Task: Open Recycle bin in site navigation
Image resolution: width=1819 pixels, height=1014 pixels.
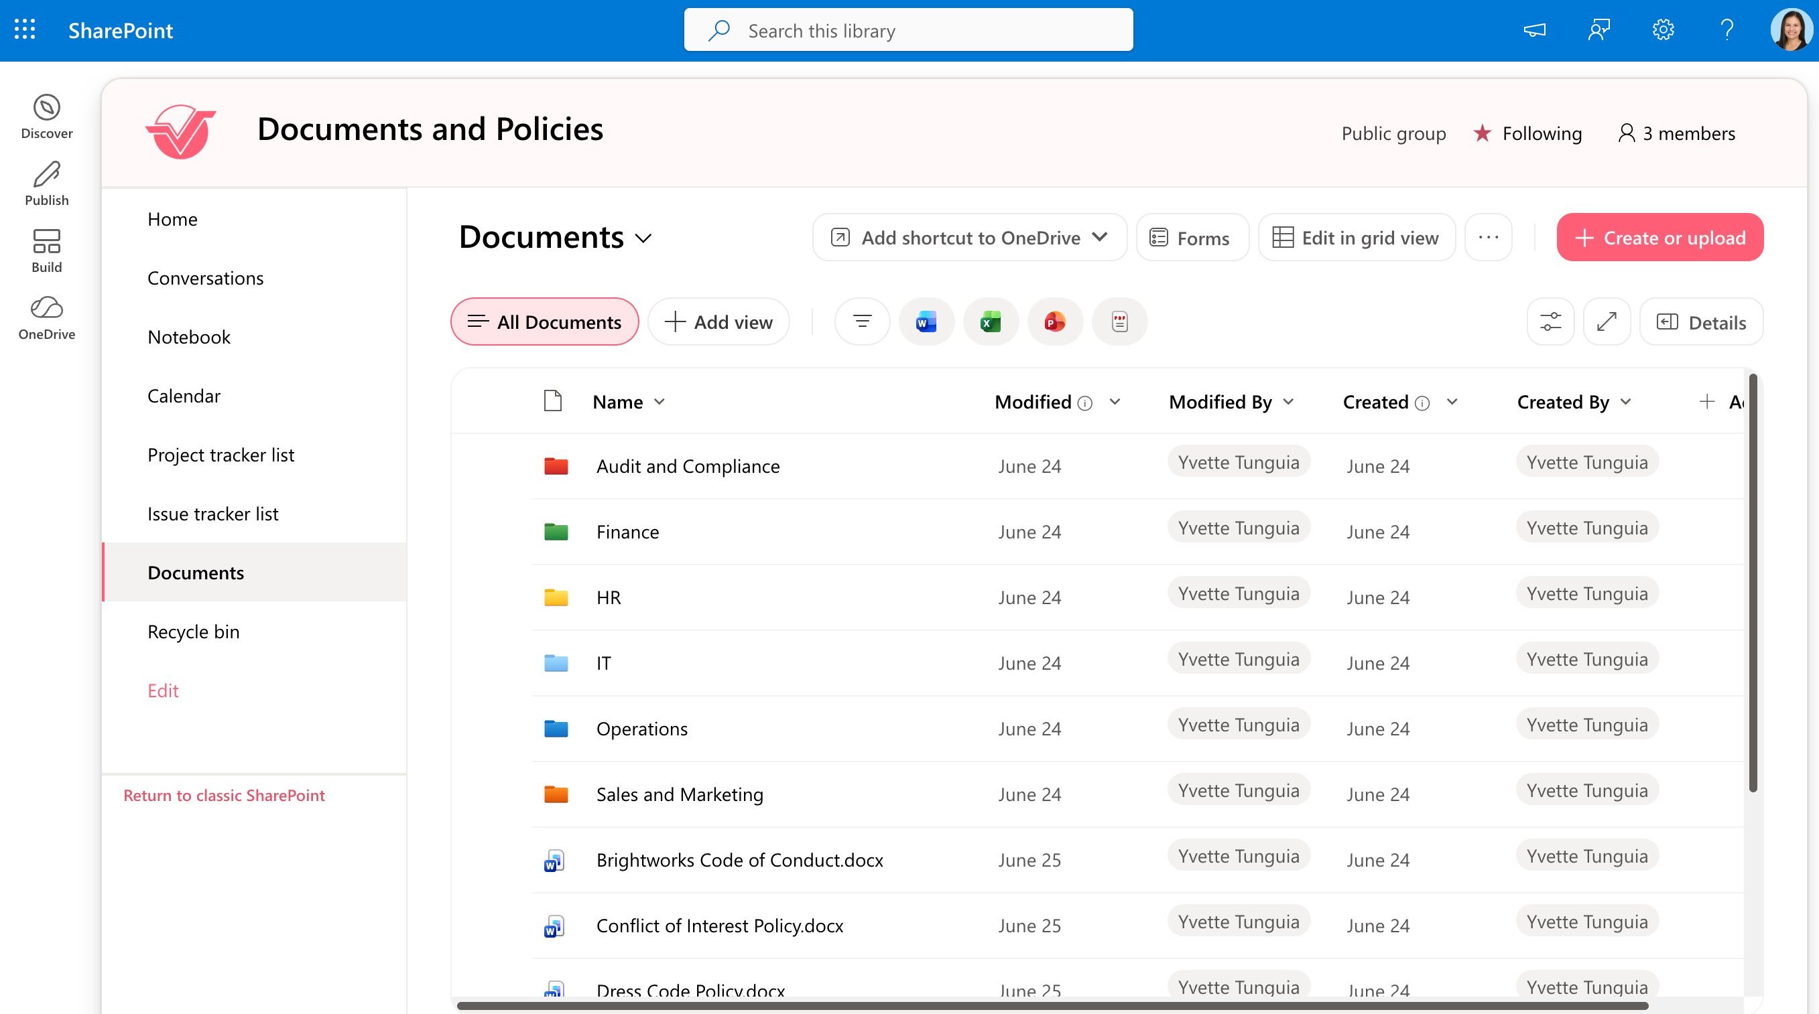Action: tap(194, 632)
